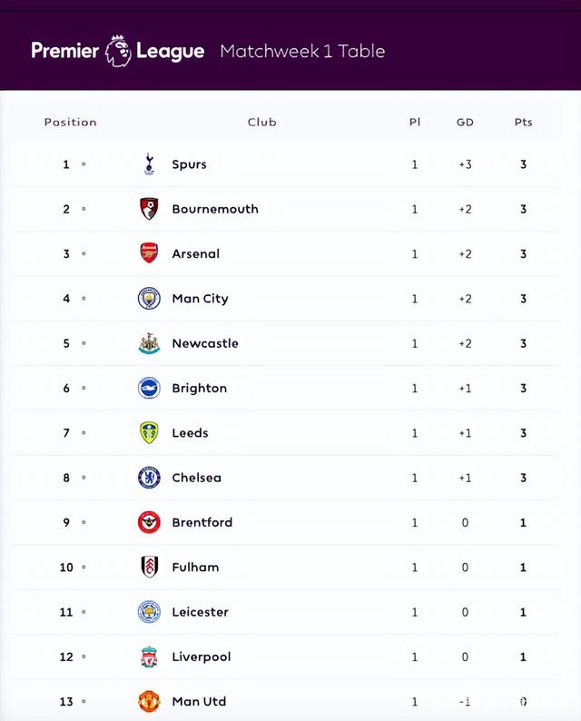The width and height of the screenshot is (581, 721).
Task: Click the Matchweek 1 Table heading
Action: click(x=302, y=51)
